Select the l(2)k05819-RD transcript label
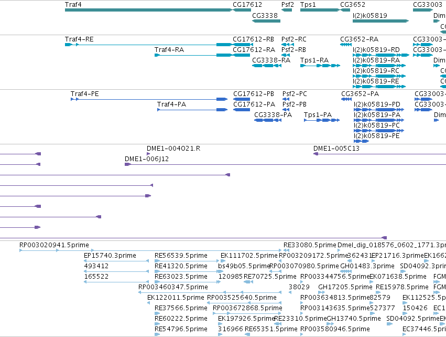 click(376, 49)
